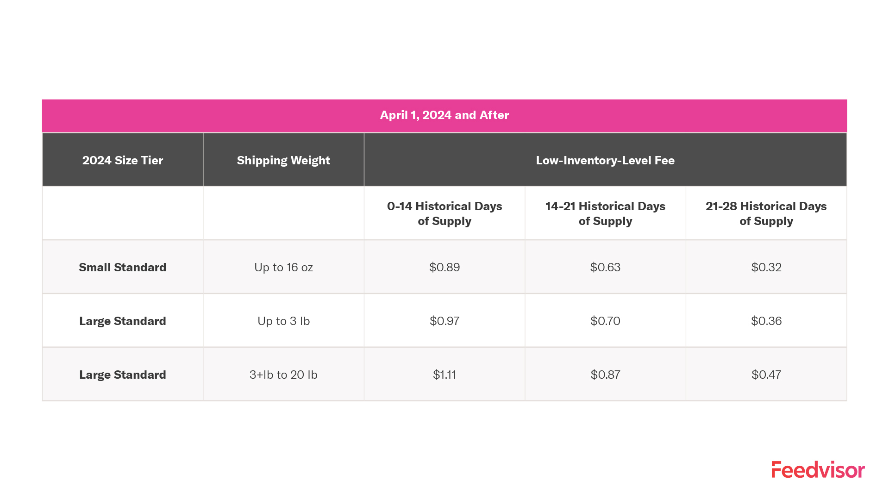Select the $0.63 fee value
Screen dimensions: 889x500
click(605, 267)
